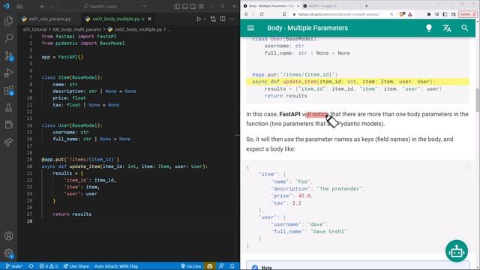This screenshot has height=270, width=480.
Task: Open docs language translation selector
Action: coord(447,28)
